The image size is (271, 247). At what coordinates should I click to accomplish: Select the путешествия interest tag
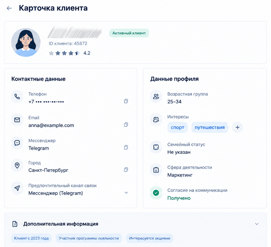coord(210,127)
